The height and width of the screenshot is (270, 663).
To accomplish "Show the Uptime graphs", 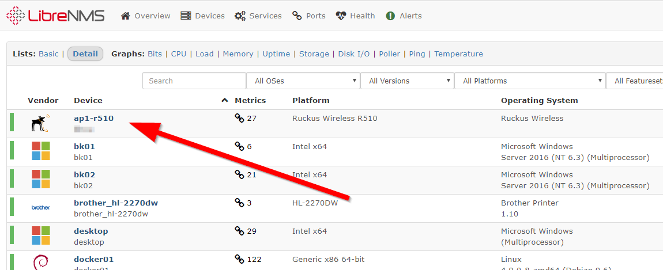I will [x=276, y=54].
